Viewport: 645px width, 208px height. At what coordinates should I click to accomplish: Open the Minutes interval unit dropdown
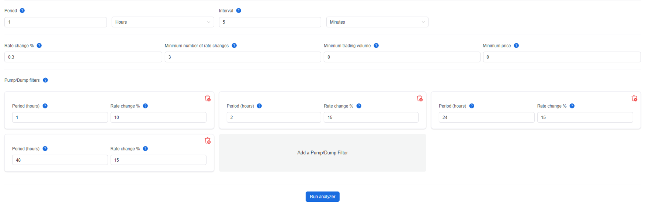click(377, 22)
